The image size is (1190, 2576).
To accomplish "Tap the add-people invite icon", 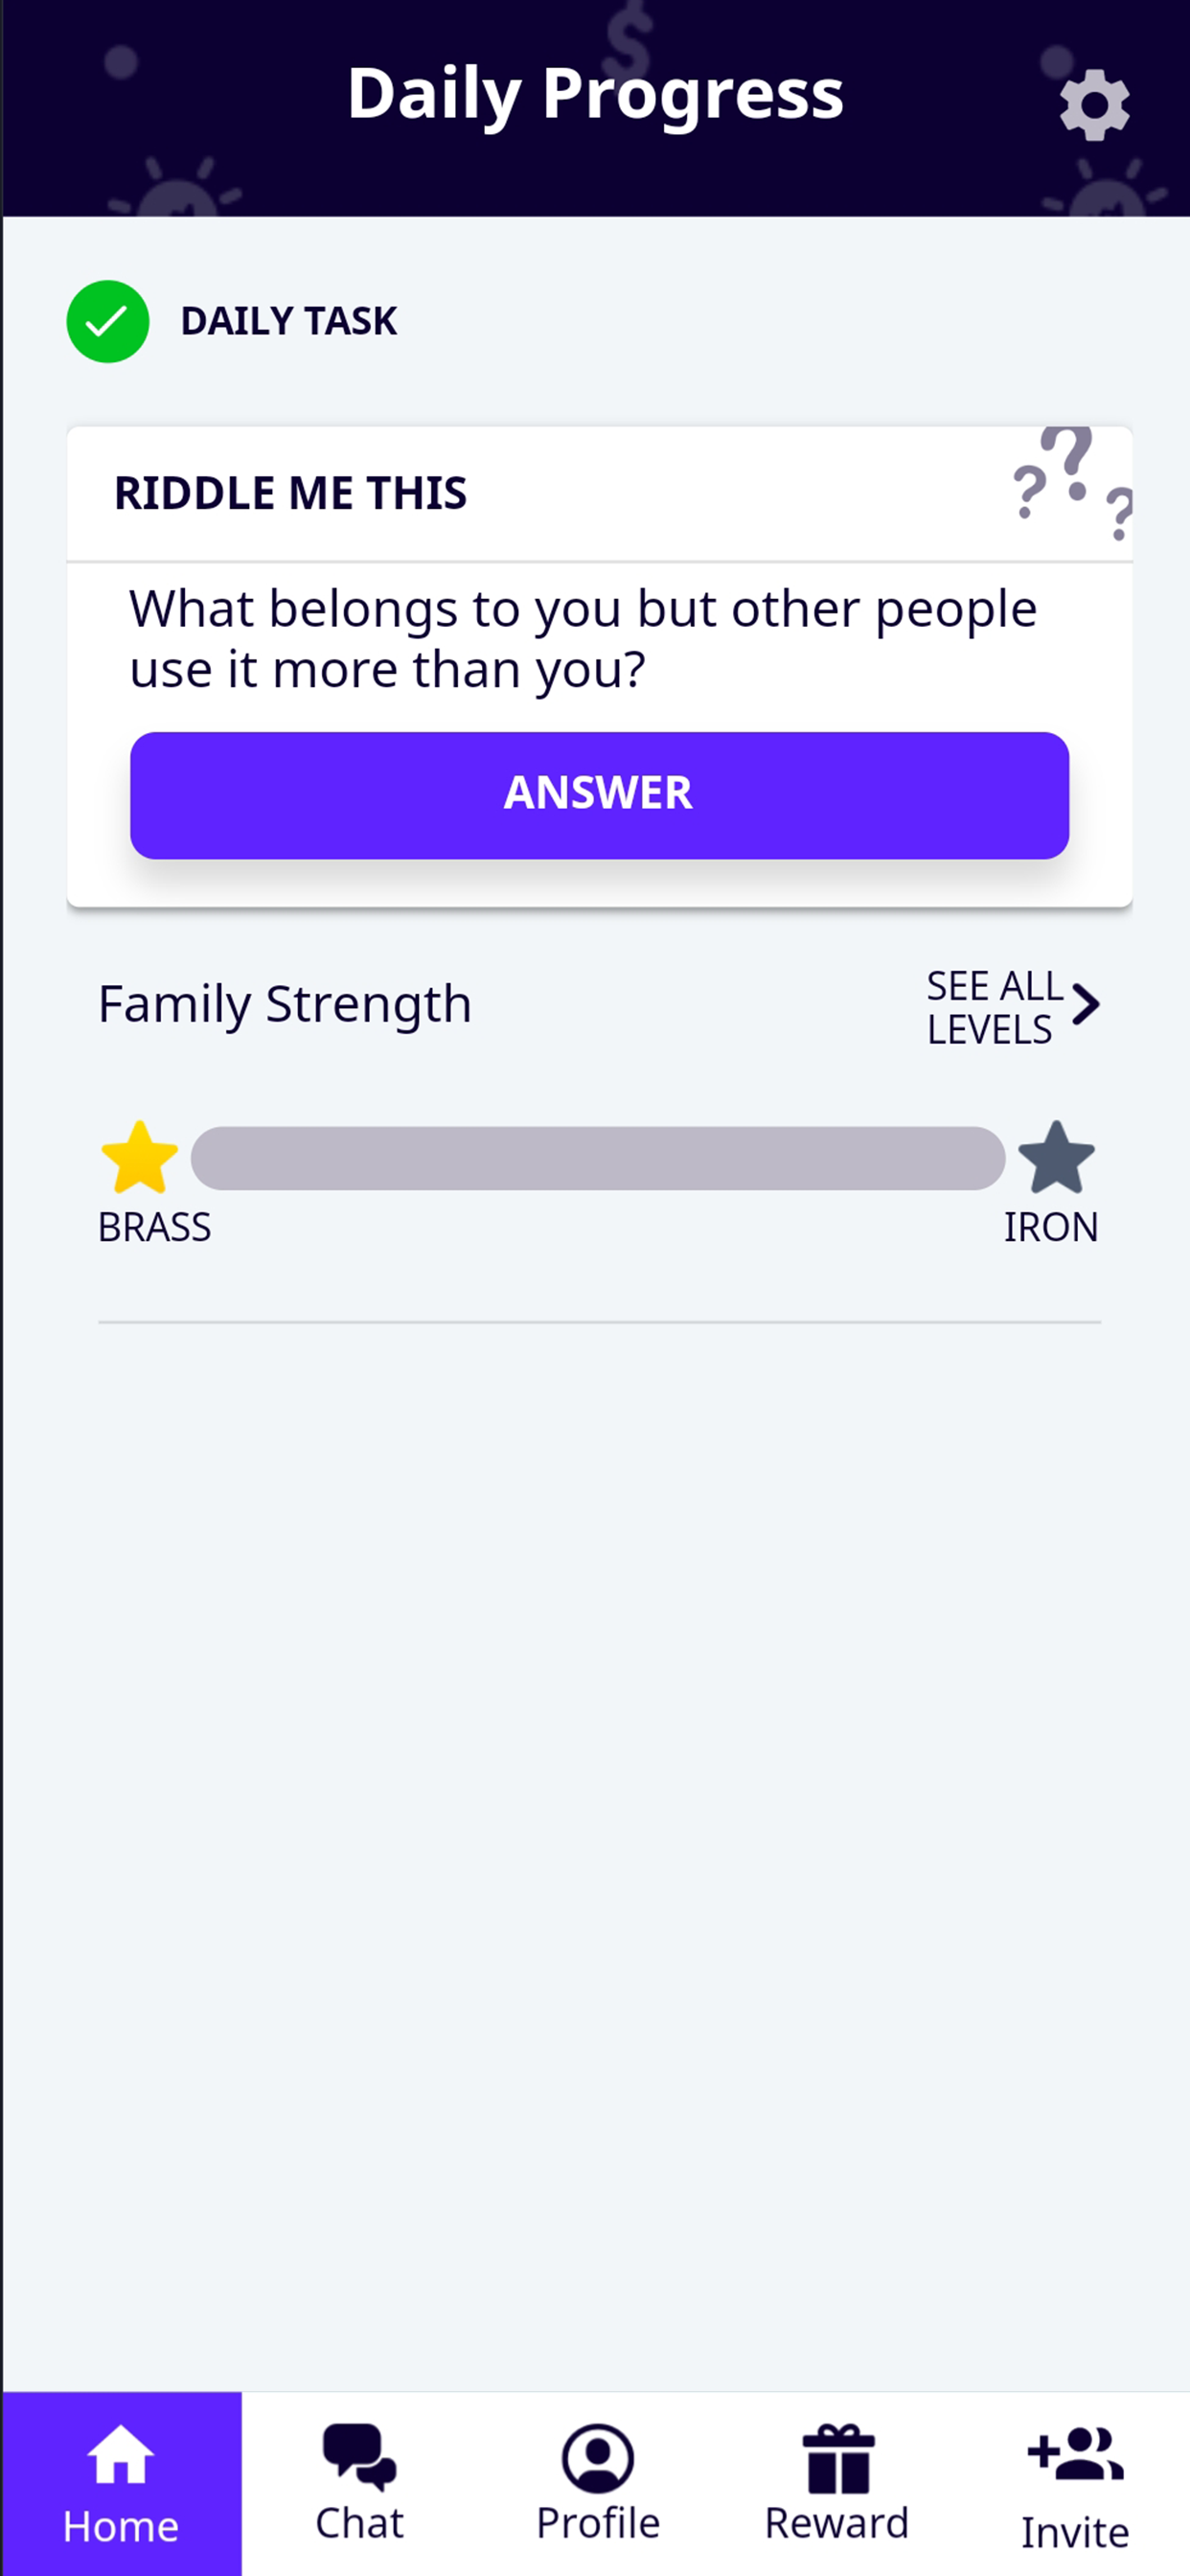I will pyautogui.click(x=1076, y=2454).
